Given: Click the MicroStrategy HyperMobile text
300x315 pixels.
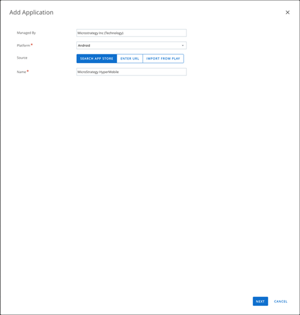Looking at the screenshot, I should 98,72.
